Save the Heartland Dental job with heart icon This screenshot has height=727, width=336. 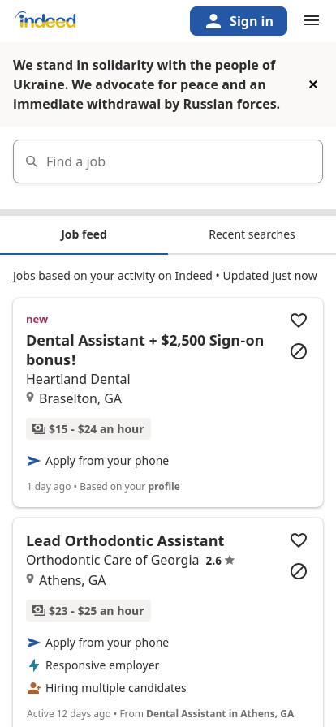point(299,320)
